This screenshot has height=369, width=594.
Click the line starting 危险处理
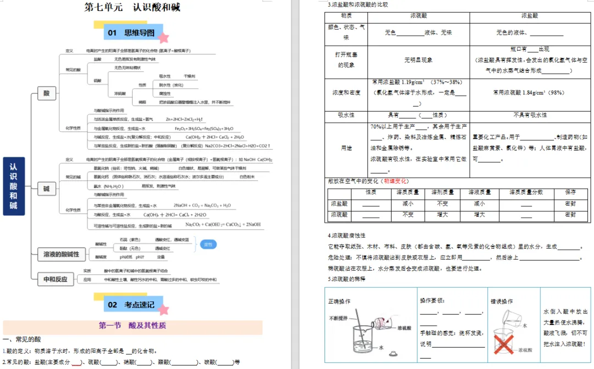point(455,257)
